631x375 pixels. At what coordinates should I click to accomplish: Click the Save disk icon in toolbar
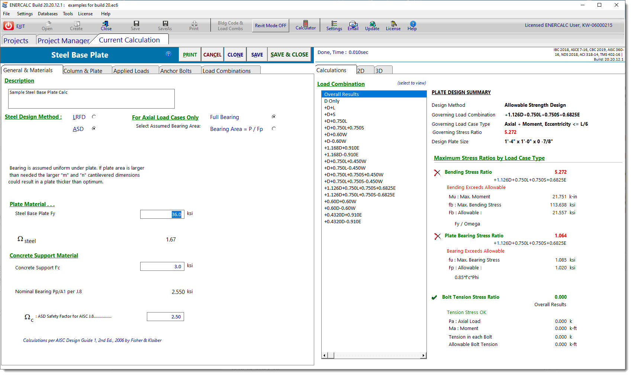click(x=136, y=23)
